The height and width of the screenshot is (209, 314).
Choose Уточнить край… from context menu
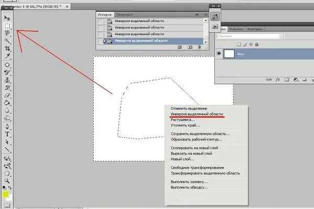tap(185, 125)
